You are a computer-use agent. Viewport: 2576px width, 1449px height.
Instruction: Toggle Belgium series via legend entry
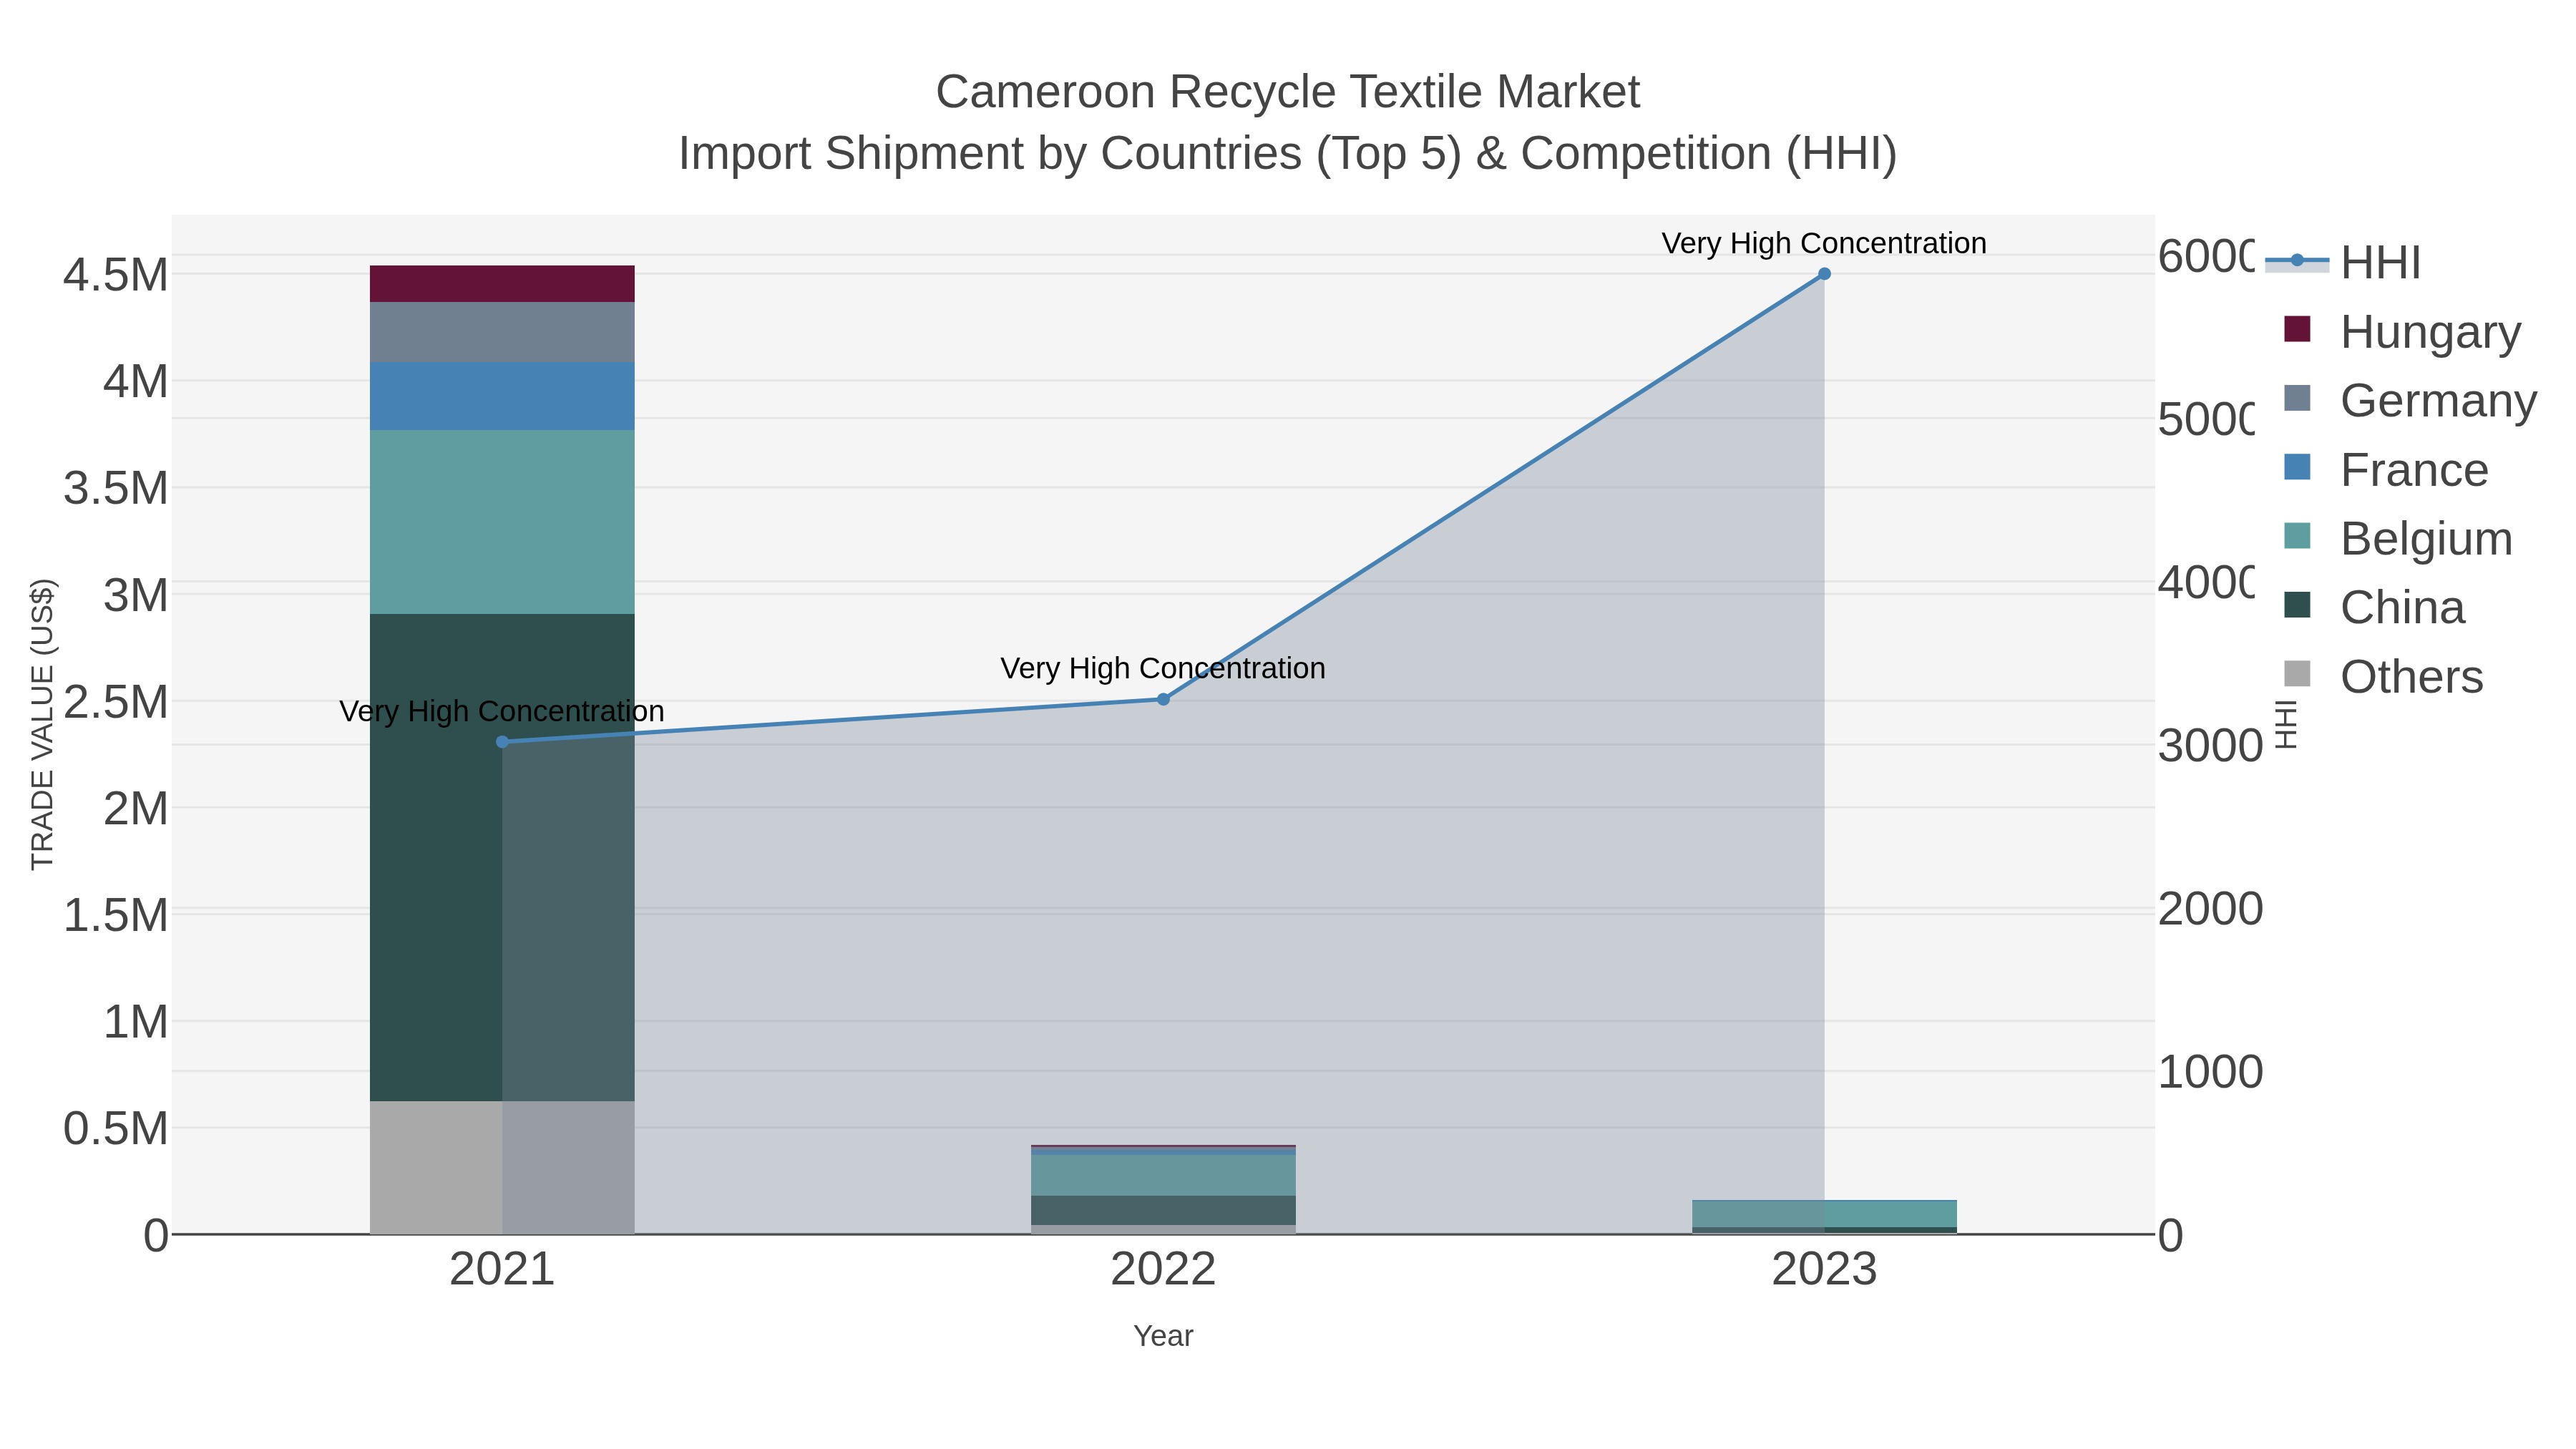tap(2398, 538)
